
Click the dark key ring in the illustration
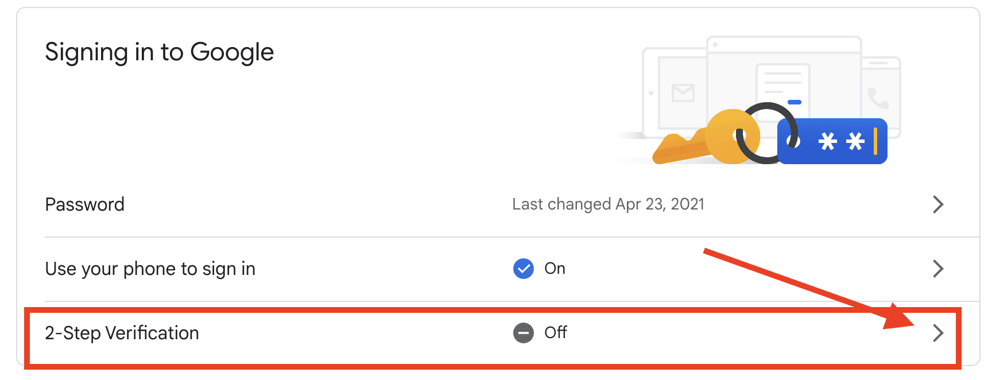click(767, 133)
